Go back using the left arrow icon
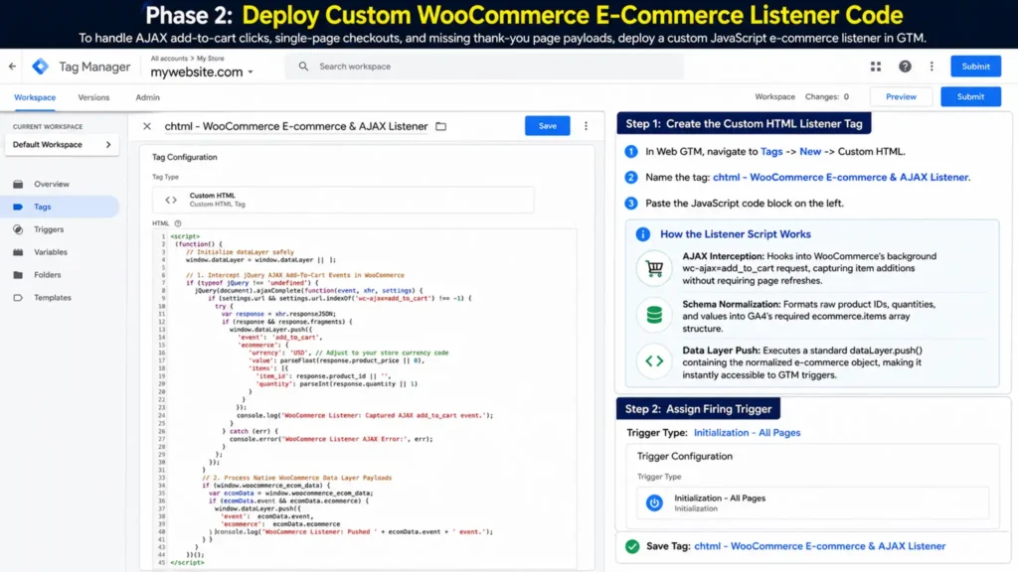Screen dimensions: 1018x572 [12, 67]
